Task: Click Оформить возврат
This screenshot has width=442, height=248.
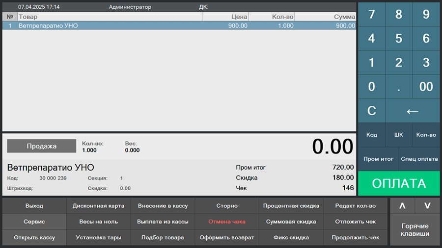Action: tap(227, 238)
